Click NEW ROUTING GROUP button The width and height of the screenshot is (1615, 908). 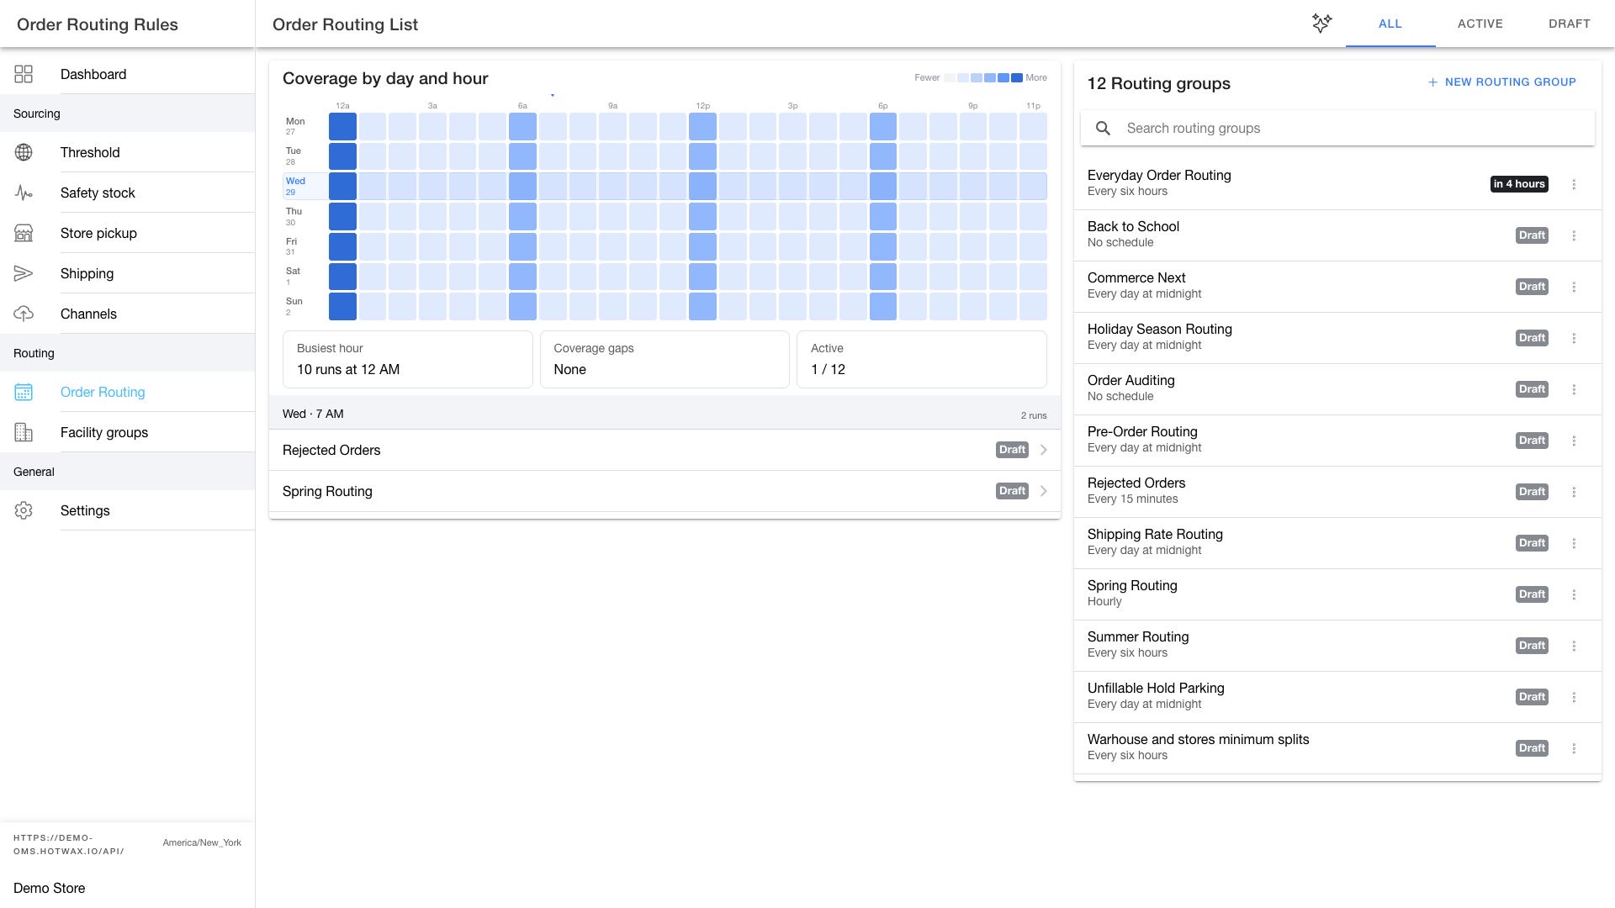(x=1501, y=82)
